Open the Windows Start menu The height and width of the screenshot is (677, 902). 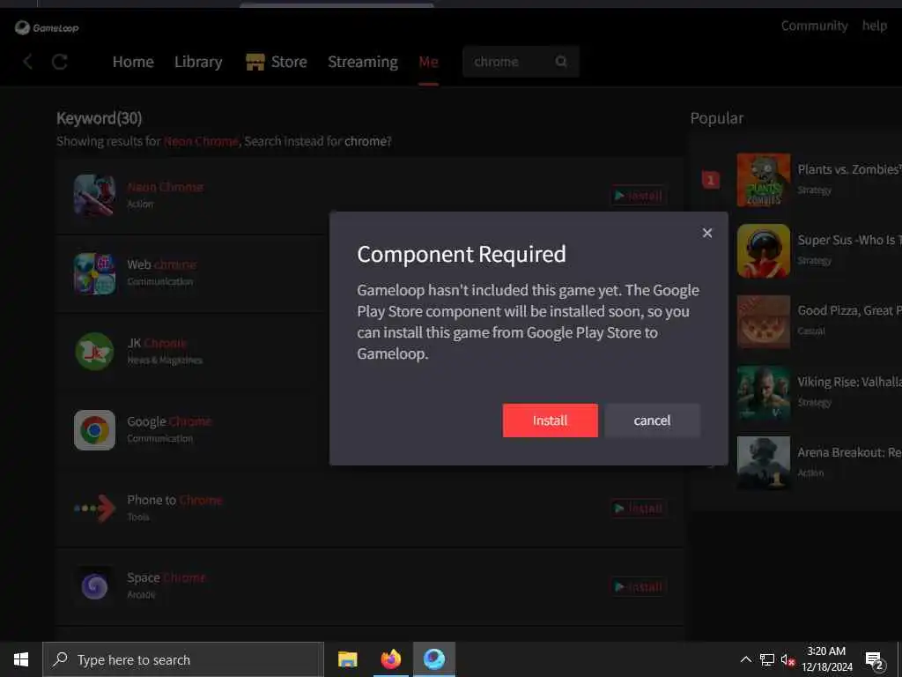click(21, 659)
